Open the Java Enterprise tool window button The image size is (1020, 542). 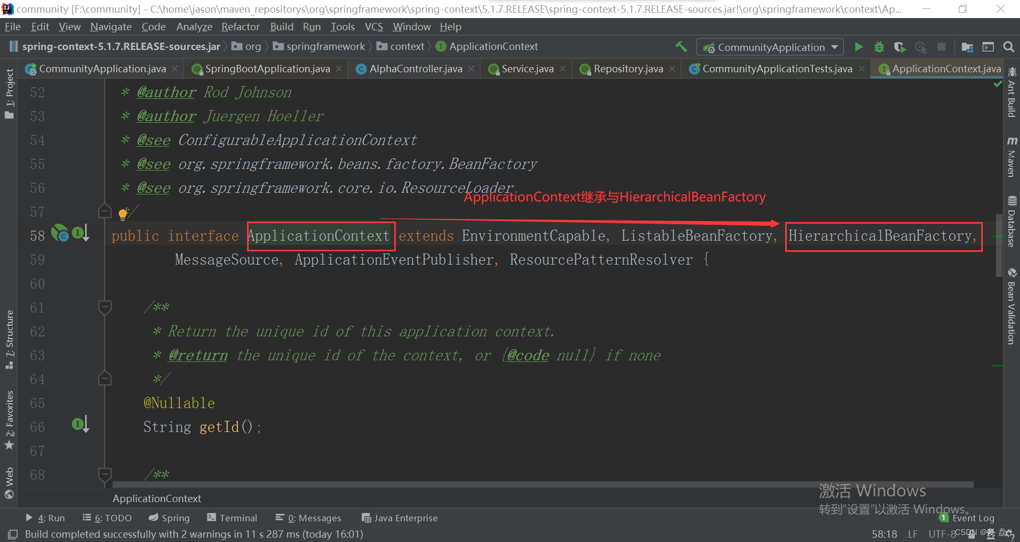(x=399, y=518)
